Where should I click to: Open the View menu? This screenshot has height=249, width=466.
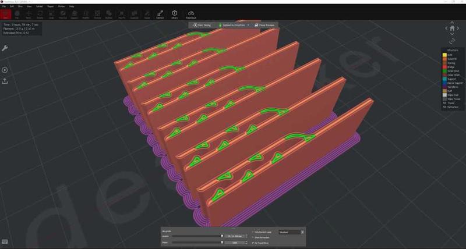click(x=29, y=6)
